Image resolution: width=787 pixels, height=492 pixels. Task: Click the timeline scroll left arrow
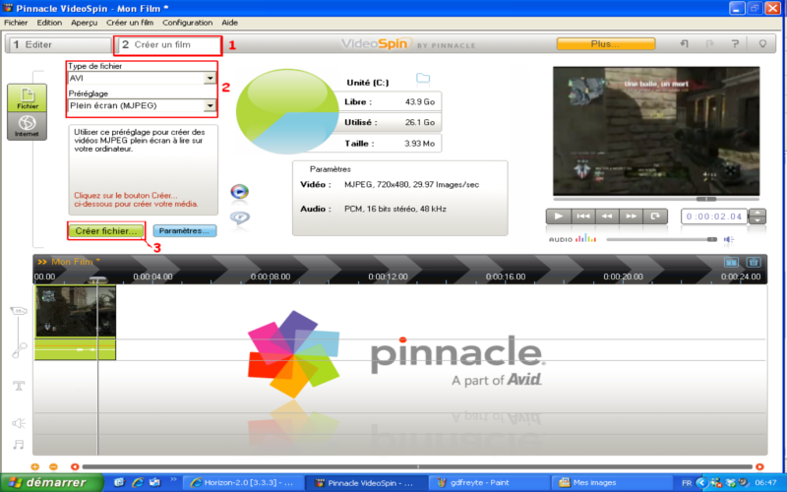pyautogui.click(x=75, y=466)
